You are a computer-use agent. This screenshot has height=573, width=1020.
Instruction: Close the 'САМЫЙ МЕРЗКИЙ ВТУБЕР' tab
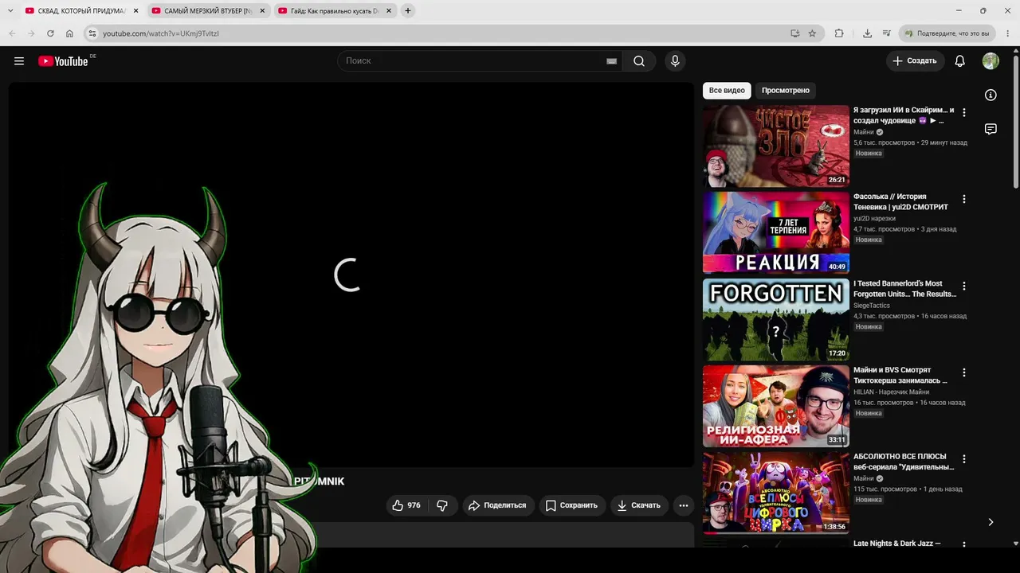[262, 11]
